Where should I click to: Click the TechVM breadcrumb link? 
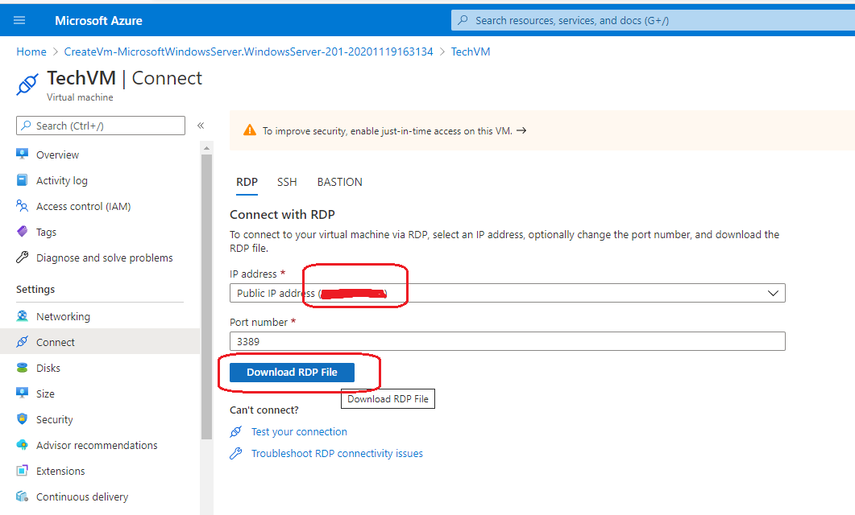click(x=471, y=51)
